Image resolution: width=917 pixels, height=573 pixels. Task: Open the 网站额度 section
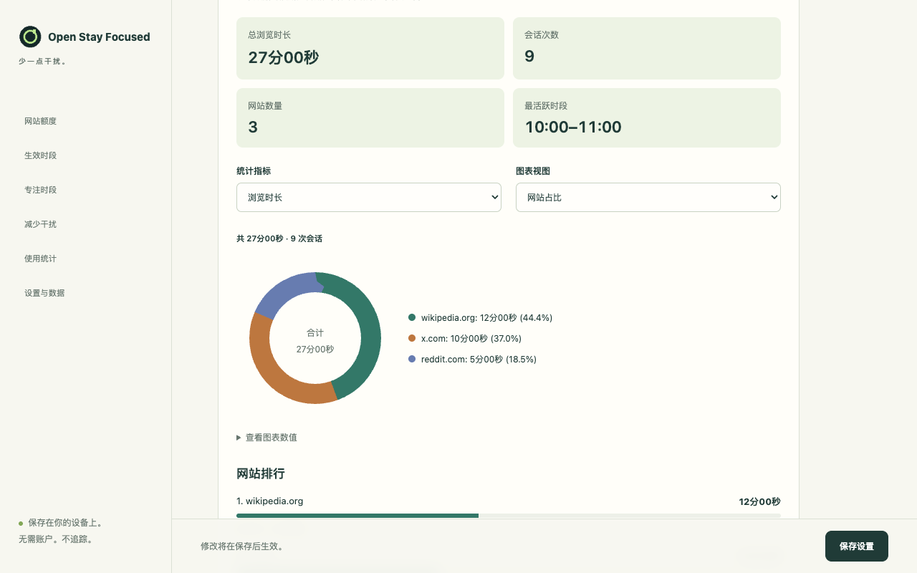tap(40, 121)
